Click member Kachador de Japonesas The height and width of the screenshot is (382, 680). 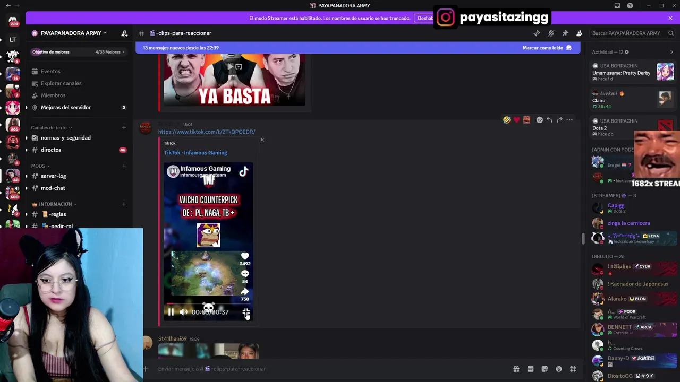coord(632,284)
